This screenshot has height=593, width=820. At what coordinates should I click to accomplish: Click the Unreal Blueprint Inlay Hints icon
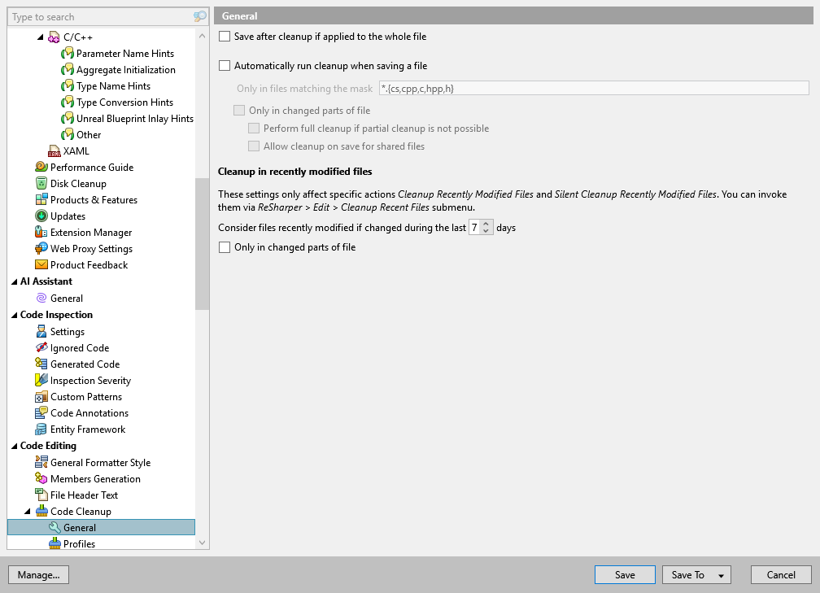coord(67,118)
